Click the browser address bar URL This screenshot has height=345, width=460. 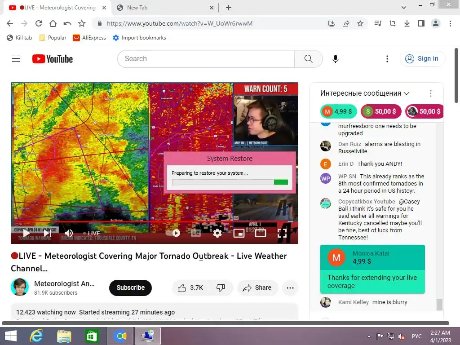point(180,23)
